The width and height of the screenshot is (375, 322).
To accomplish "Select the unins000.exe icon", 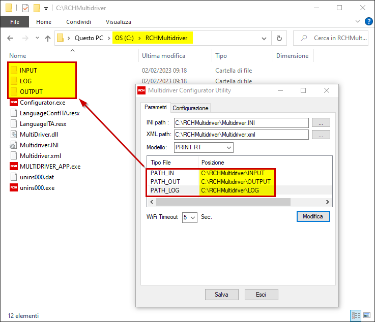I will pos(14,187).
